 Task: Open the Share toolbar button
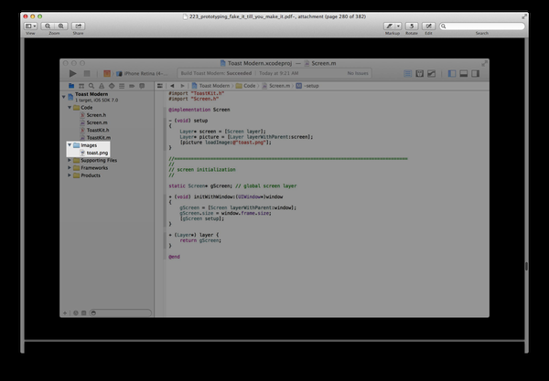click(79, 26)
